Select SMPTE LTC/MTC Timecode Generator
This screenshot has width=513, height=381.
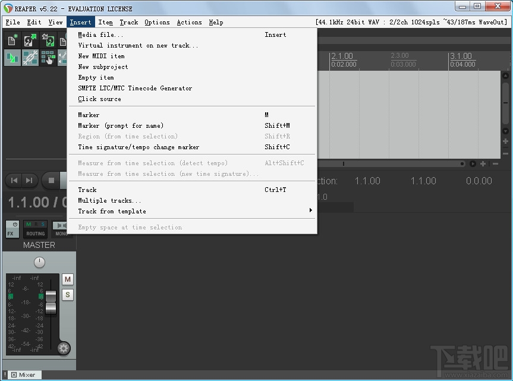192,89
